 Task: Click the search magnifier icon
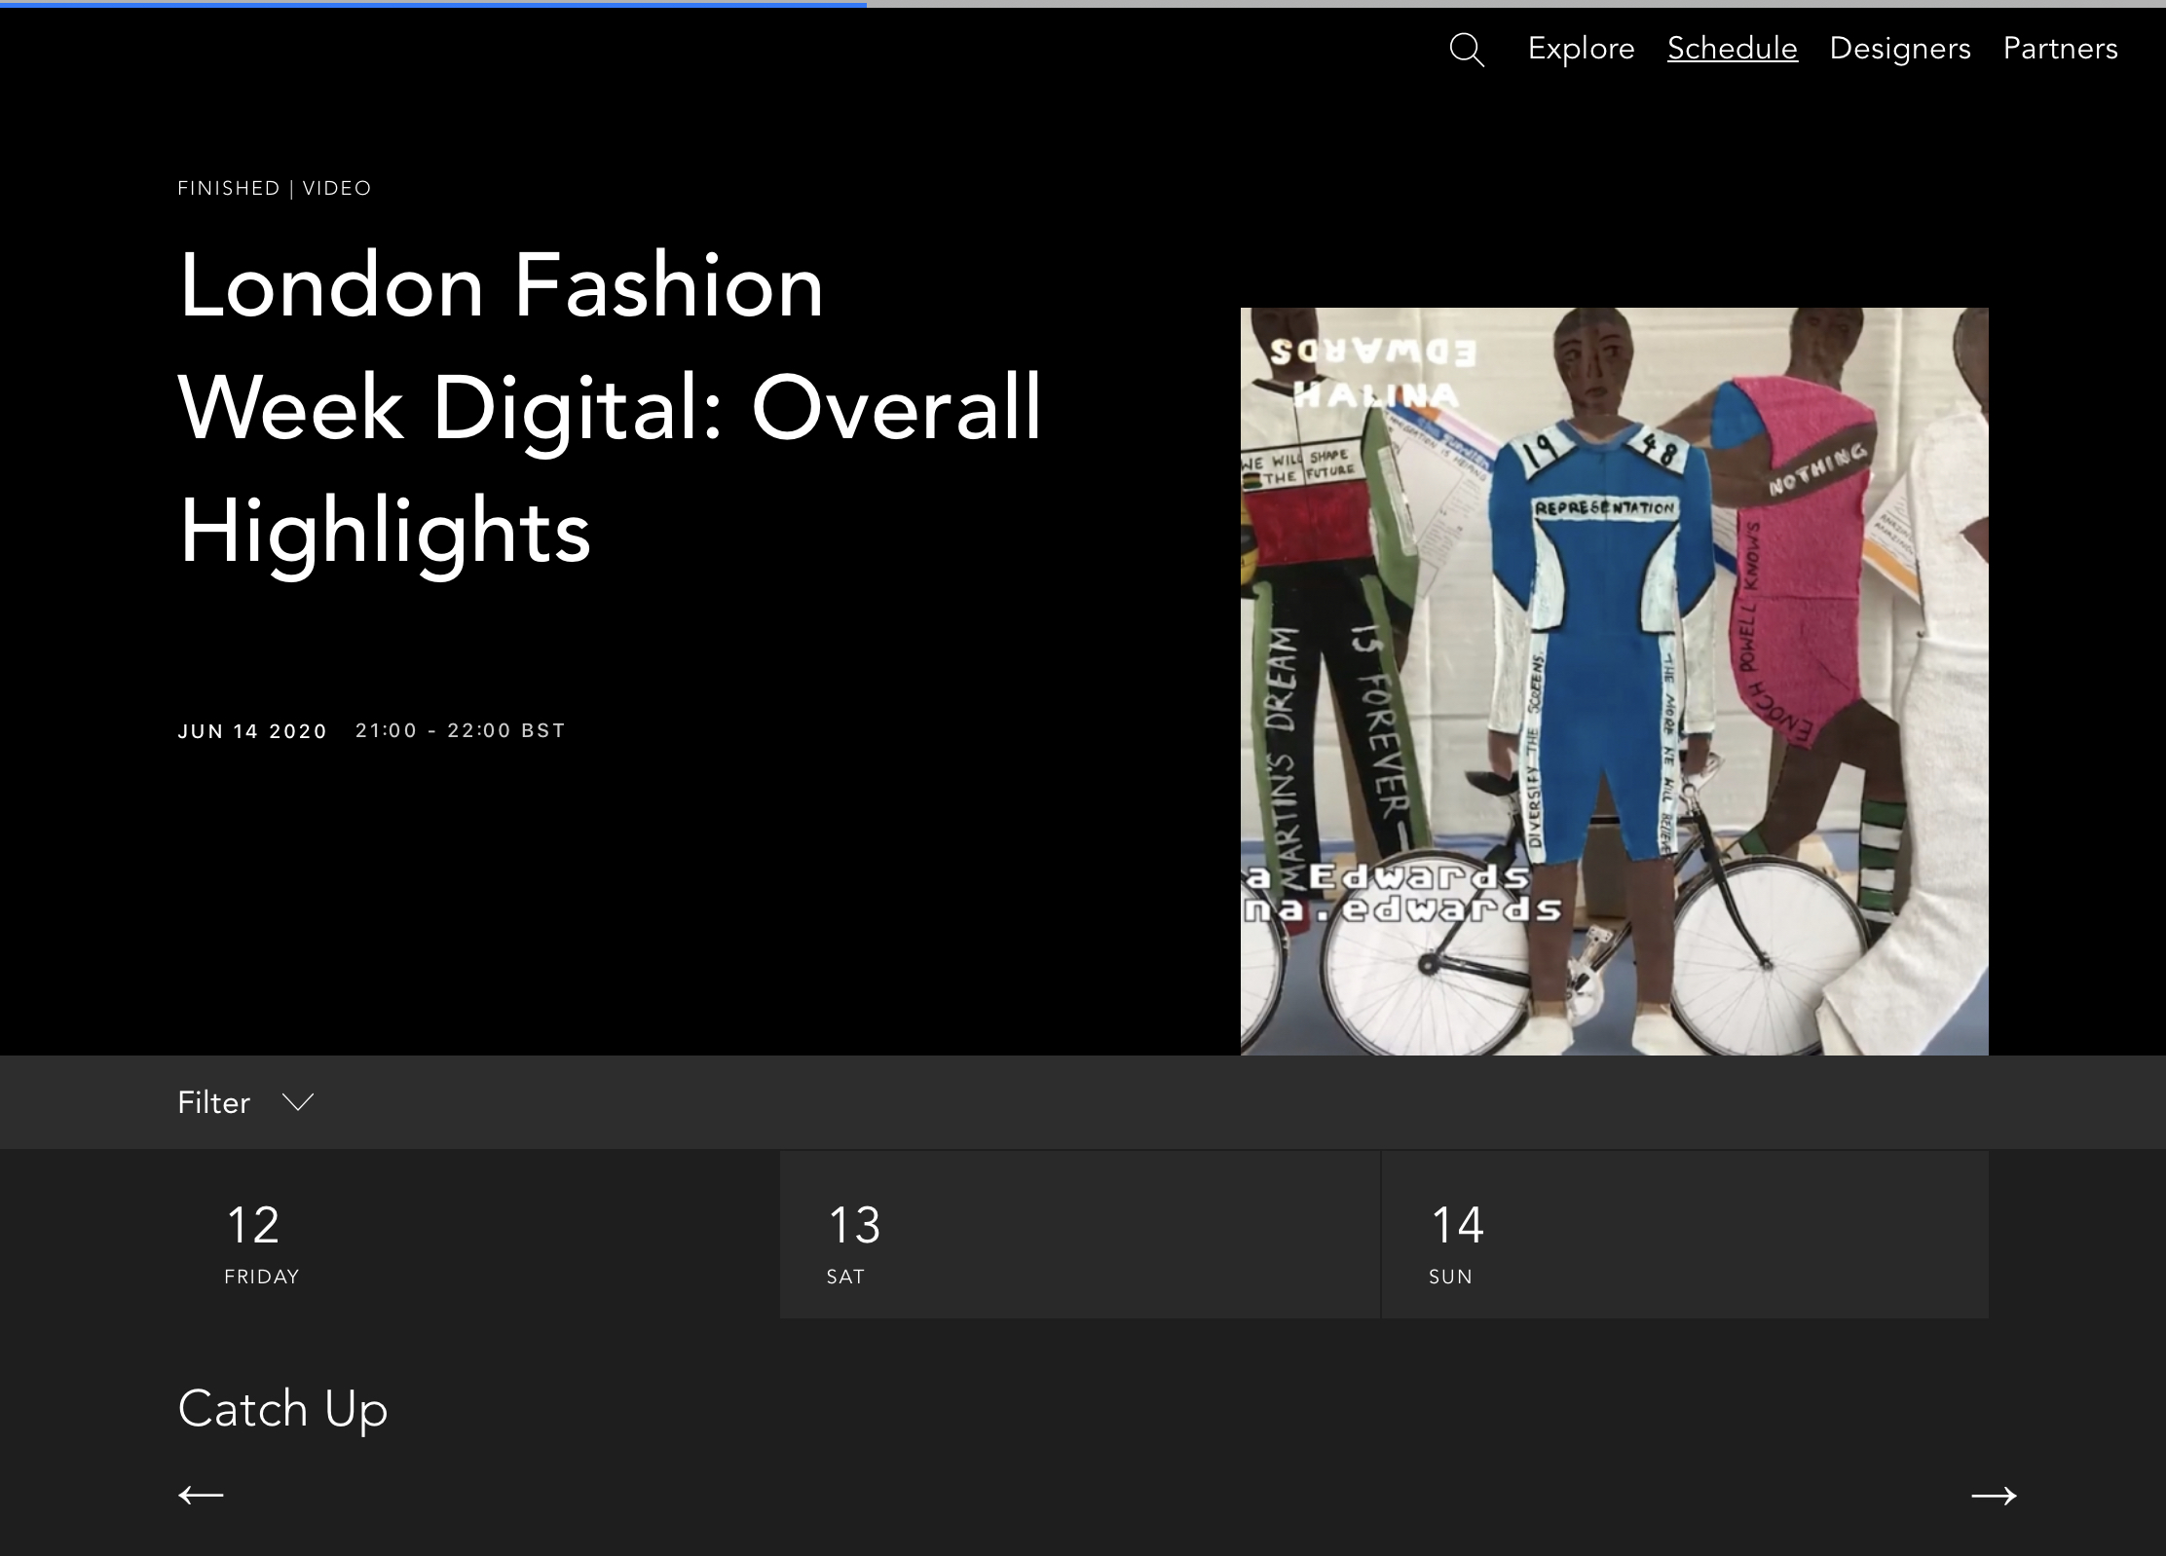point(1466,50)
